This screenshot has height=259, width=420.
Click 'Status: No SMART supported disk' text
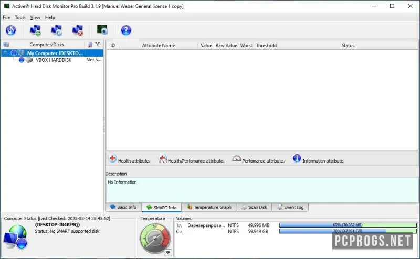67,231
